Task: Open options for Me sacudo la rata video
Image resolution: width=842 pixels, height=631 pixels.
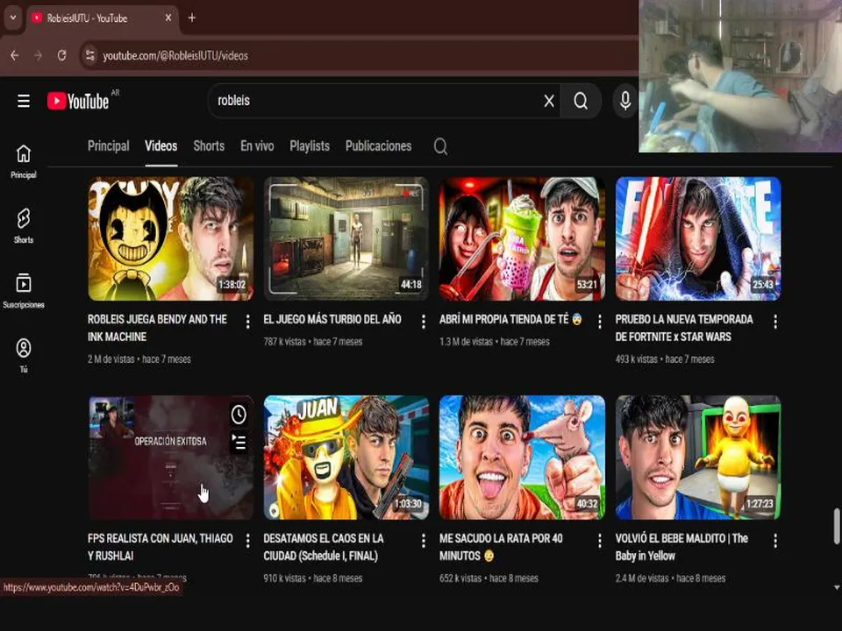Action: [599, 541]
